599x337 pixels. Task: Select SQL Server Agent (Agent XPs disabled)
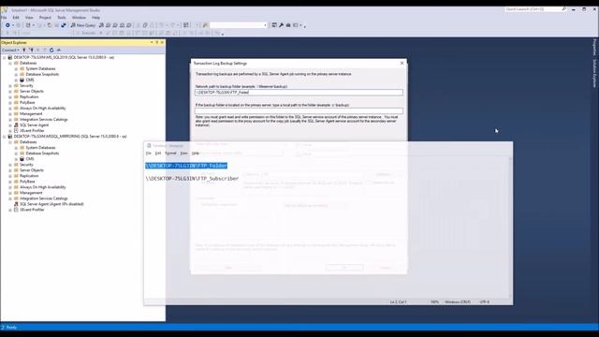(x=51, y=204)
